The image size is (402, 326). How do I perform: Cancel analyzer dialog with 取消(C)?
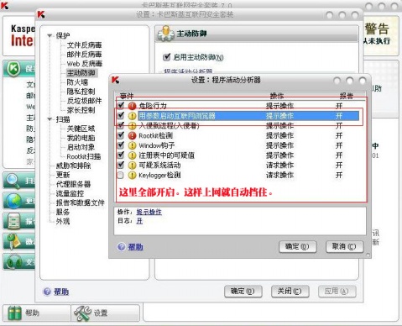coord(344,247)
